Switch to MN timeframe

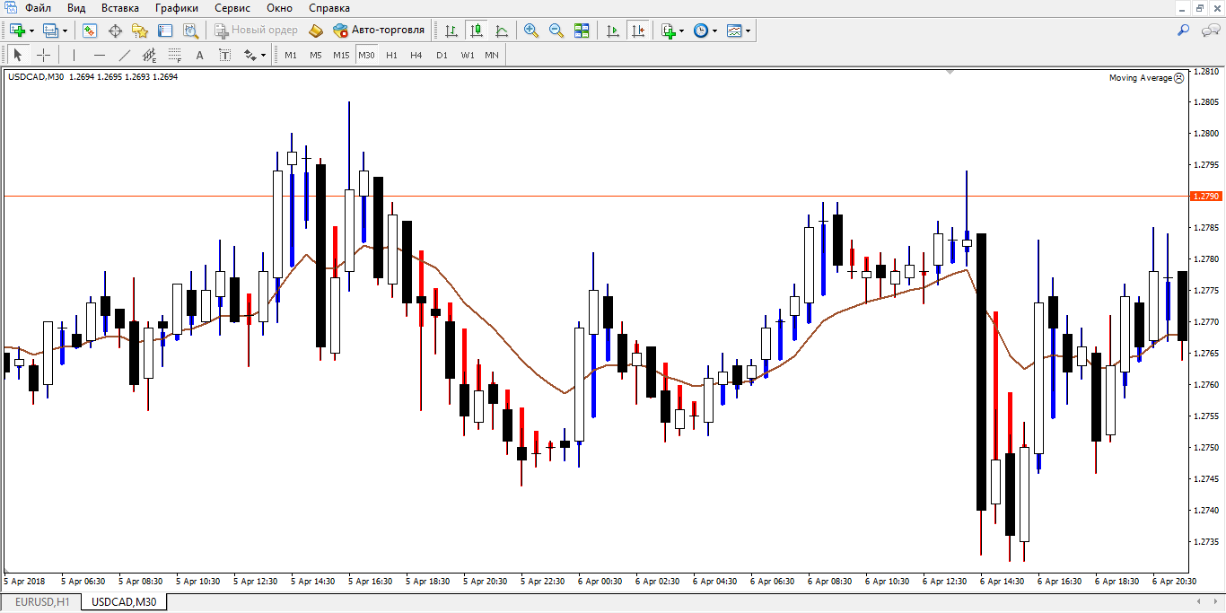(492, 55)
